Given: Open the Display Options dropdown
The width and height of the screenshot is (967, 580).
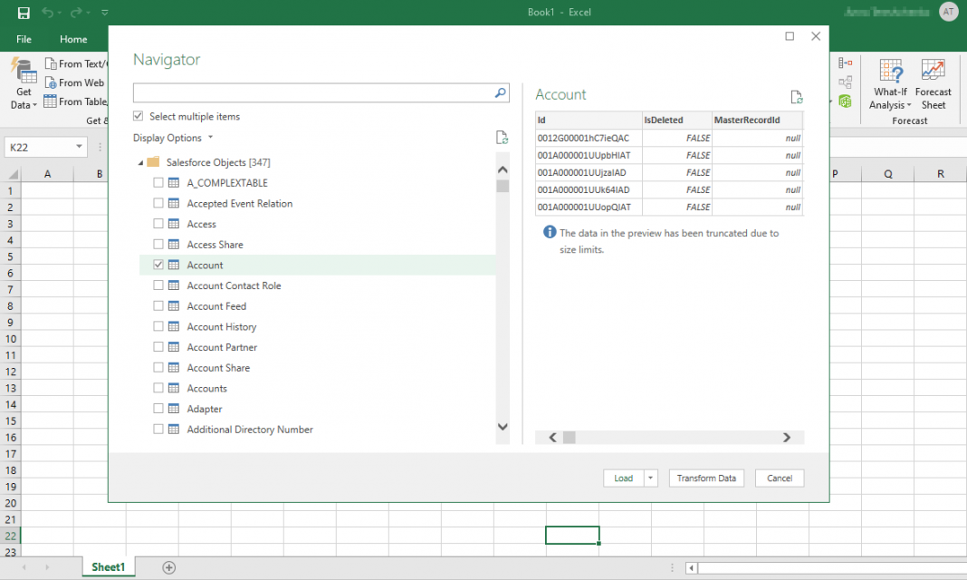Looking at the screenshot, I should [x=173, y=138].
